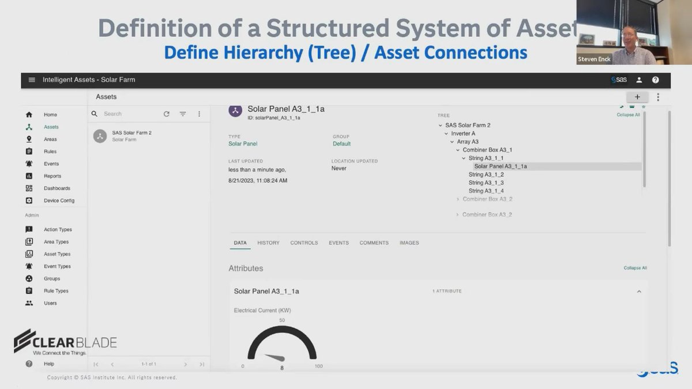Open the hamburger navigation menu
Screen dimensions: 692x389
tap(32, 80)
